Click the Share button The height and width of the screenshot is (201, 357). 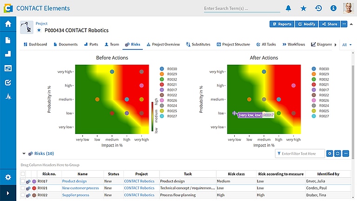click(330, 24)
